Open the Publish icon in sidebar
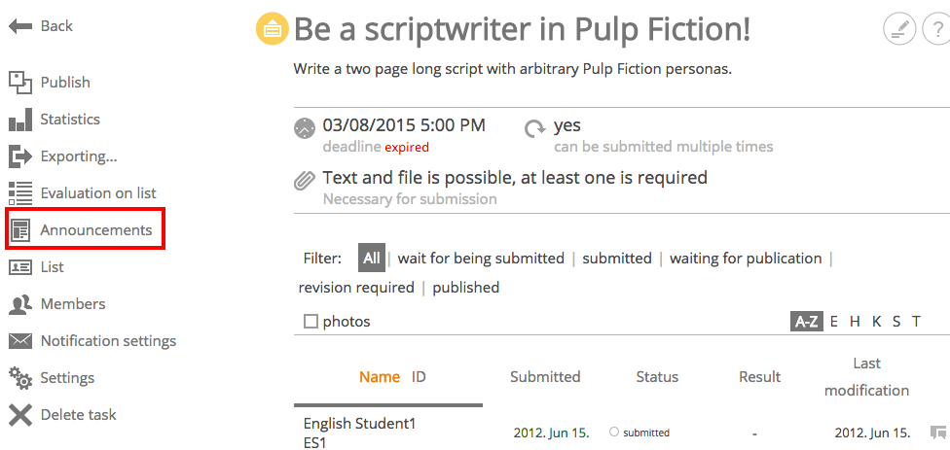This screenshot has height=450, width=950. pos(20,83)
